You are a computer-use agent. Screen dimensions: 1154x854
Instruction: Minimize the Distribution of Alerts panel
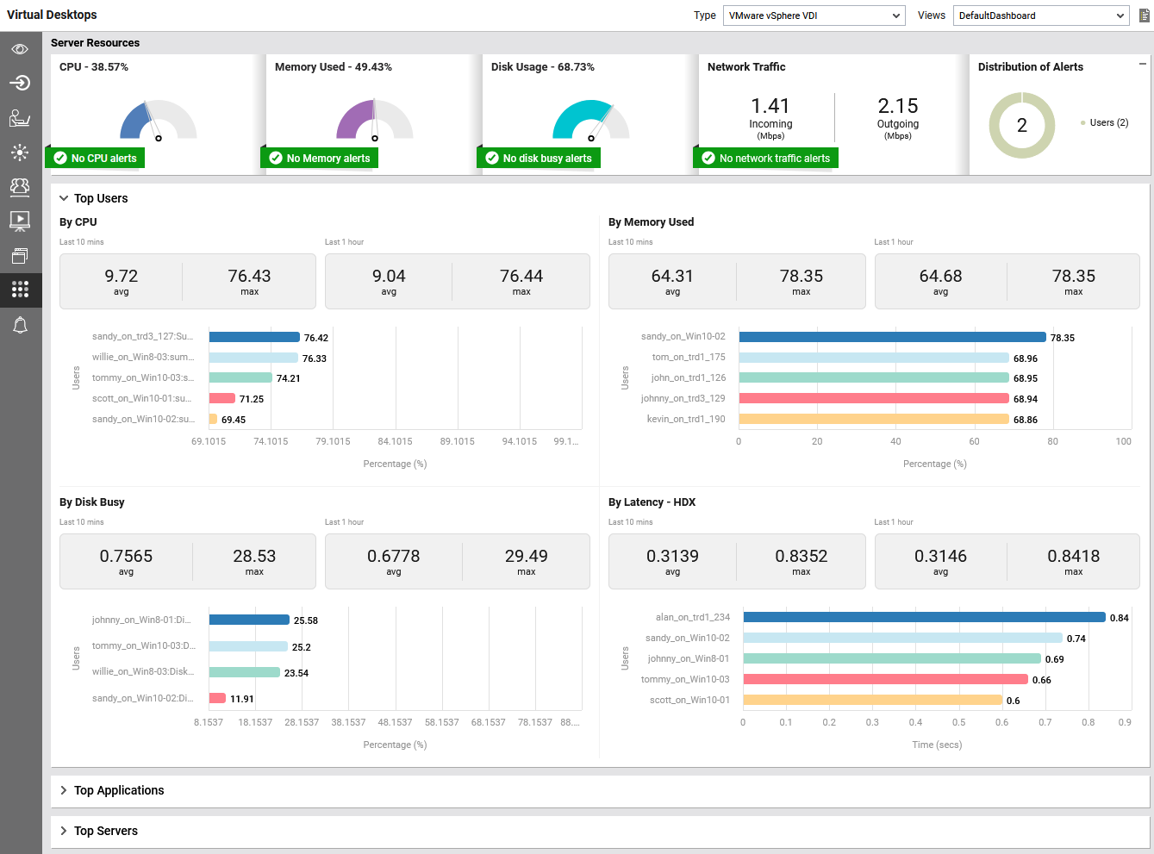pos(1142,64)
